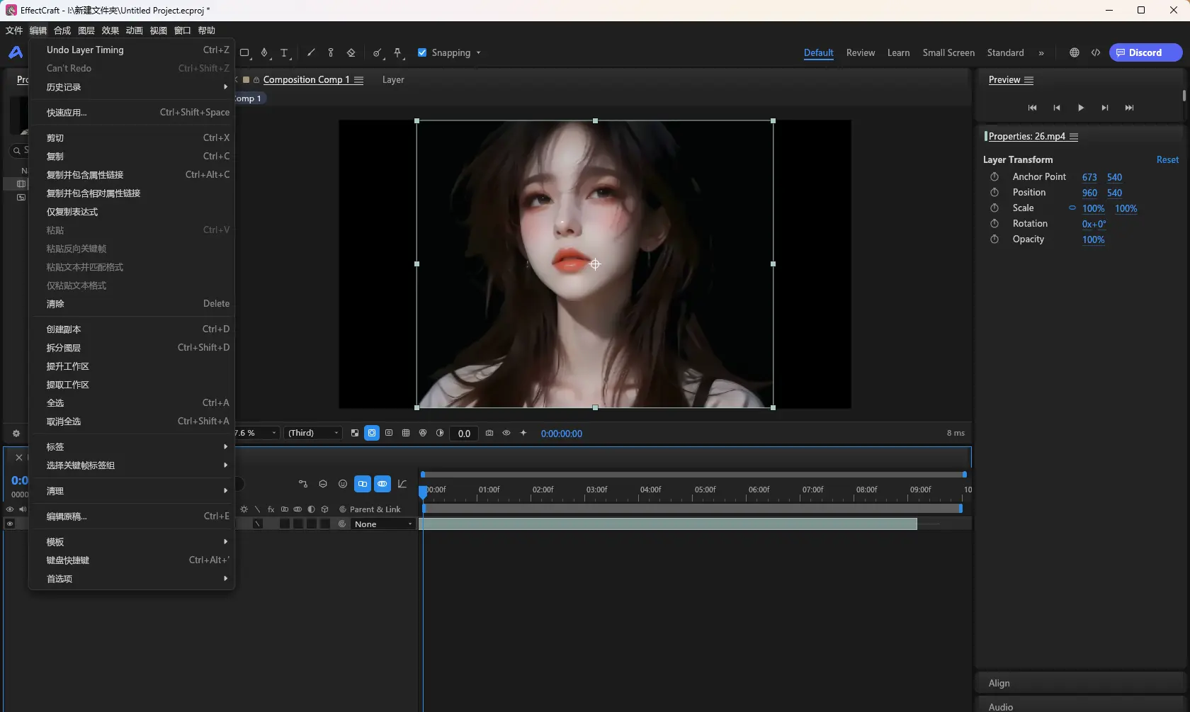Image resolution: width=1190 pixels, height=712 pixels.
Task: Select the Eraser tool
Action: click(351, 53)
